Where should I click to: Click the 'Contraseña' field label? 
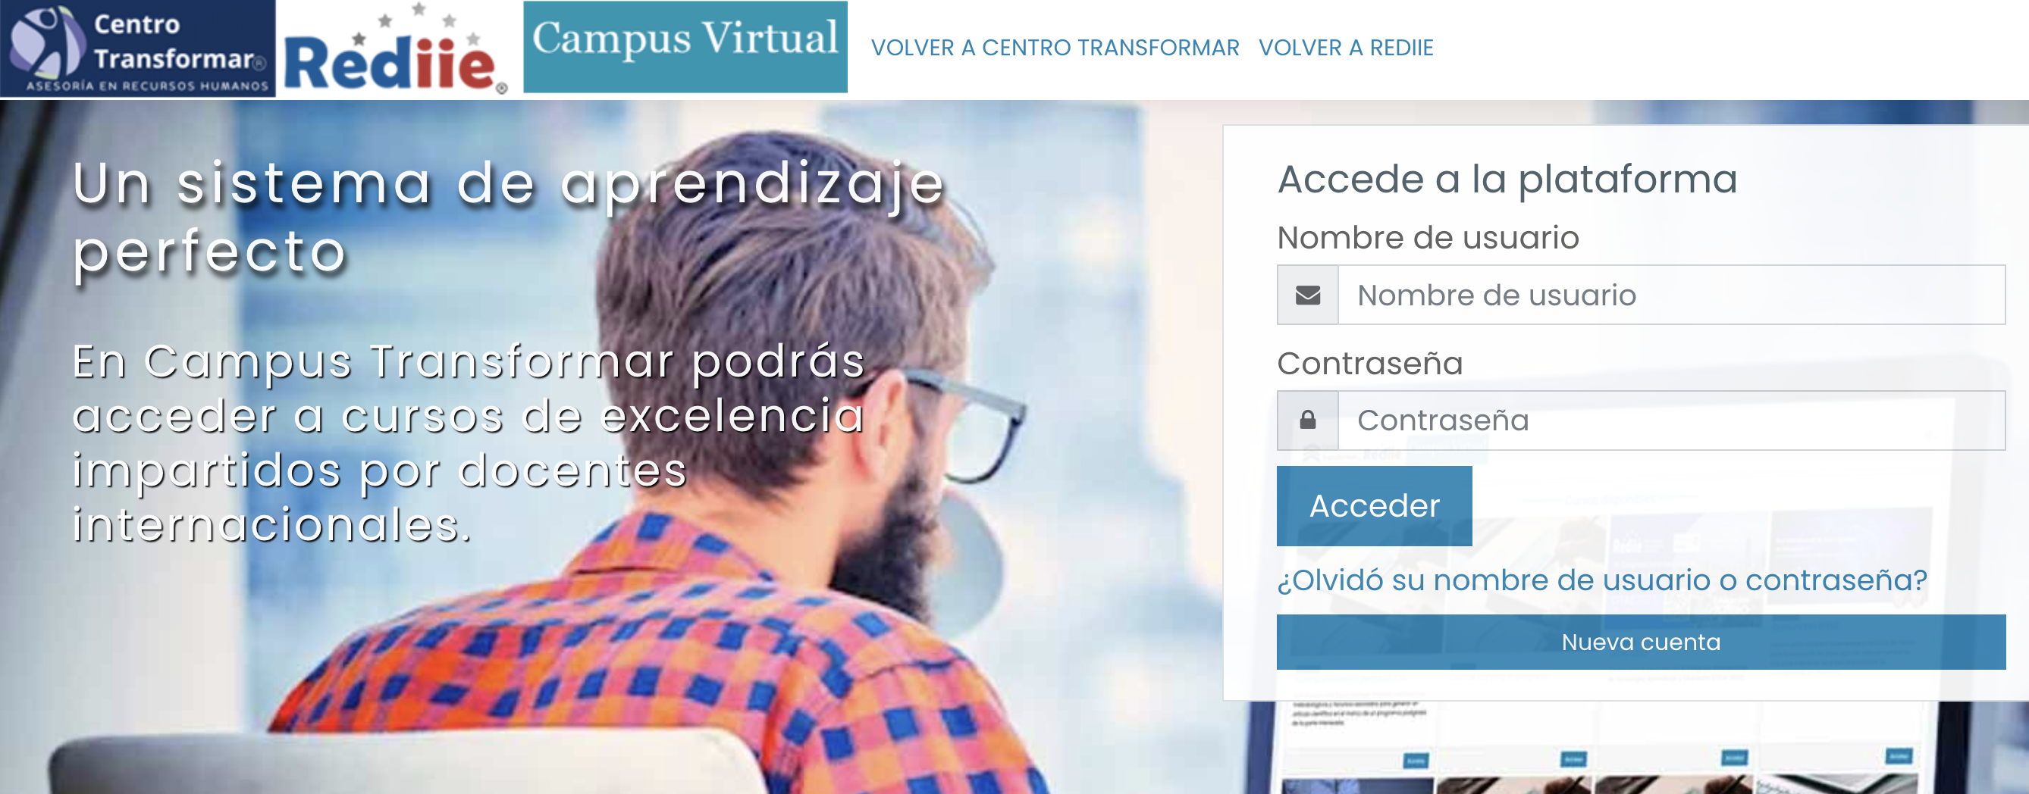point(1370,364)
